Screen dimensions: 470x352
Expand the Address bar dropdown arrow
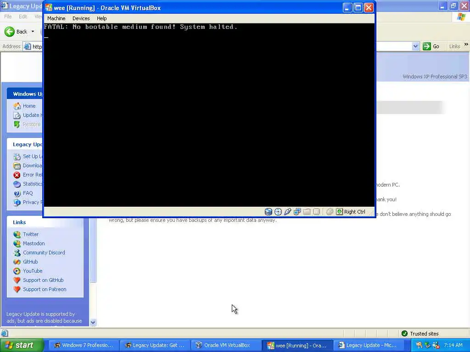(x=415, y=46)
